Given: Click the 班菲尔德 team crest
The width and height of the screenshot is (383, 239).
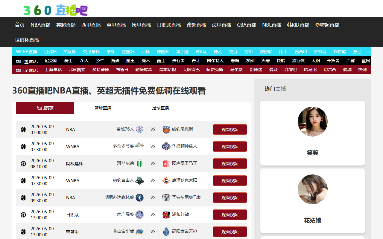Looking at the screenshot, I should click(x=139, y=163).
